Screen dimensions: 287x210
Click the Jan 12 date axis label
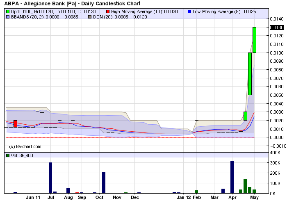[x=184, y=197]
